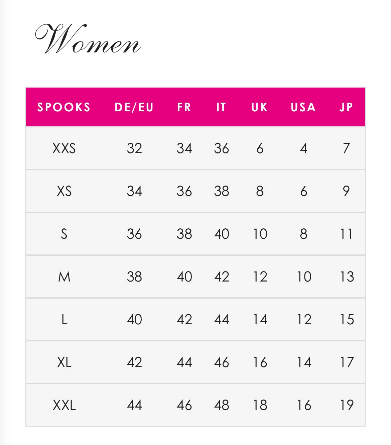Select the XXS size row label
The image size is (391, 445).
click(x=64, y=148)
